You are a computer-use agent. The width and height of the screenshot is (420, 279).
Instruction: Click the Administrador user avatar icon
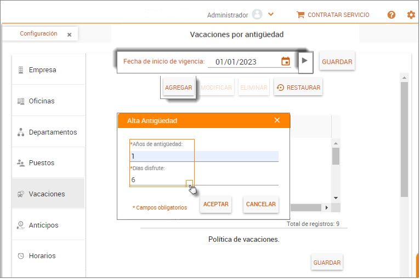[x=257, y=15]
